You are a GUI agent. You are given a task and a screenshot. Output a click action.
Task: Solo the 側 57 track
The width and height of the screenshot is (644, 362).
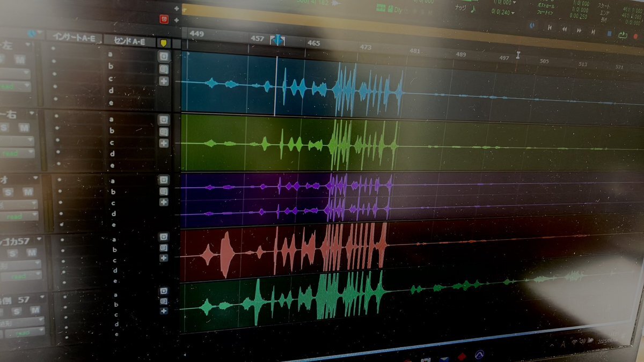click(17, 311)
